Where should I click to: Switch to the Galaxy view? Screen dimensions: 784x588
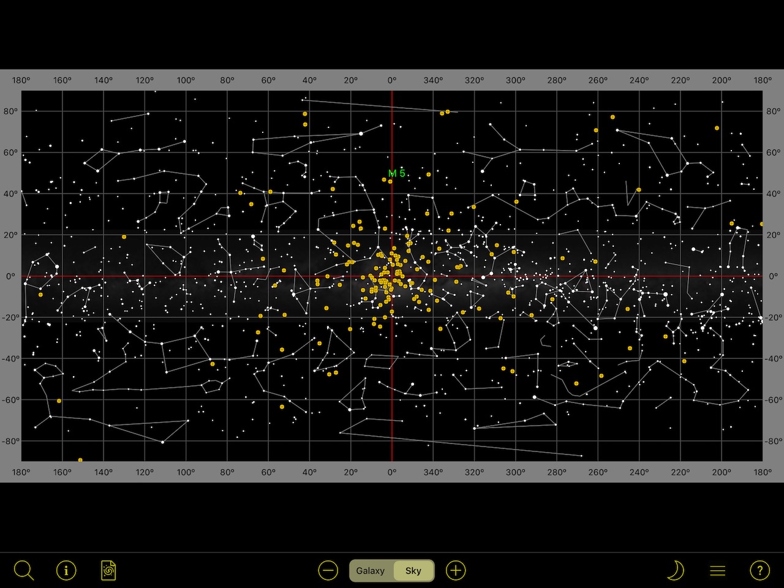coord(371,570)
